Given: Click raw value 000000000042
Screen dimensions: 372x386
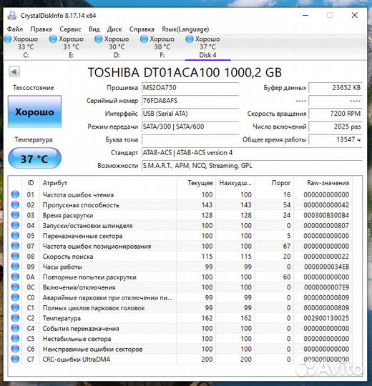Looking at the screenshot, I should [326, 205].
